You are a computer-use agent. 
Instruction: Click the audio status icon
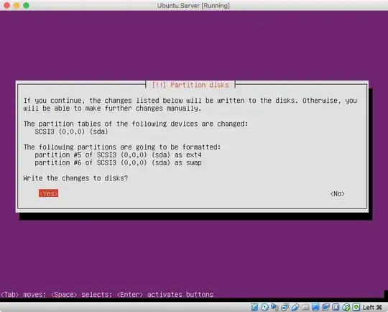pos(274,307)
